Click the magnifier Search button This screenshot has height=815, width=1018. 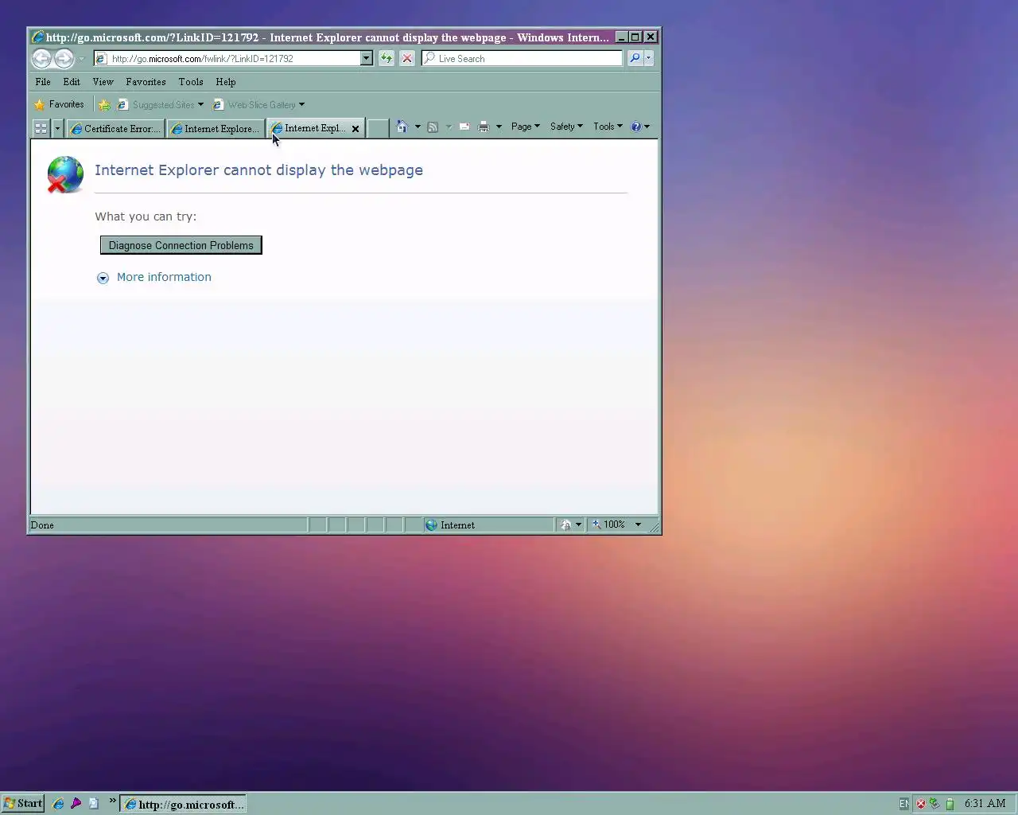point(635,58)
